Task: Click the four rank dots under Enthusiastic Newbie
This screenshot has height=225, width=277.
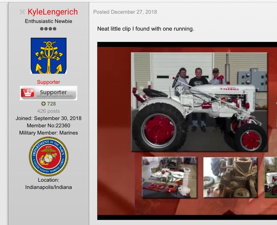Action: [x=48, y=29]
